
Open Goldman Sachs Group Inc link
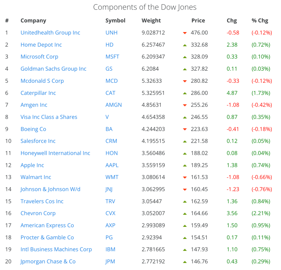54,68
